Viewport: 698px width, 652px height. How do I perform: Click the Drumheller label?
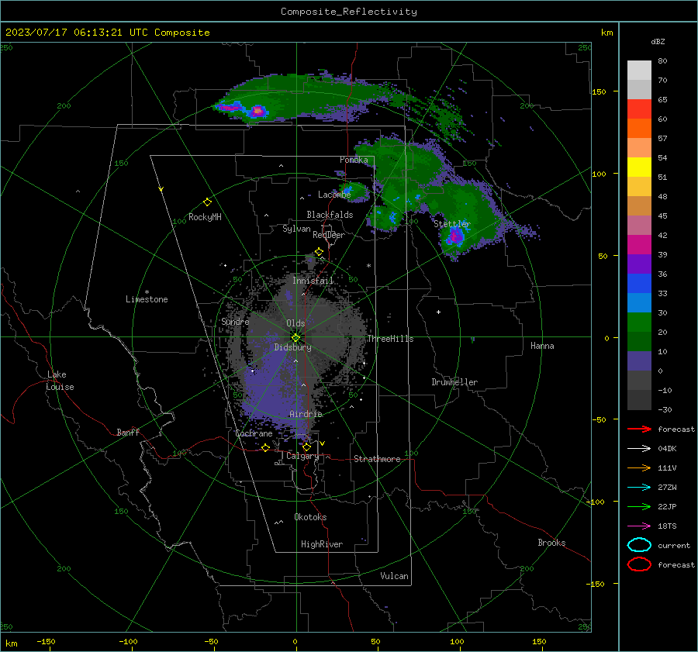(x=454, y=382)
